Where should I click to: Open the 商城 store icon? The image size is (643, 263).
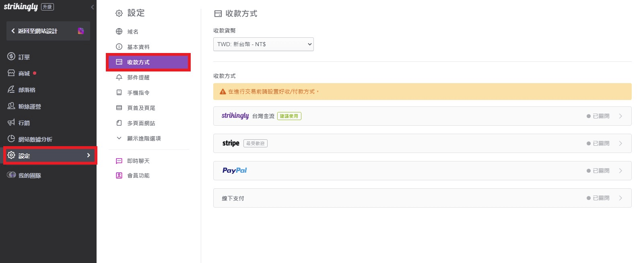(11, 73)
